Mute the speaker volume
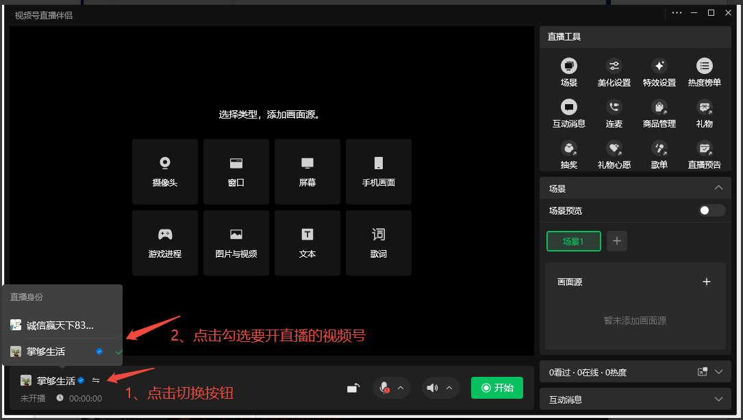Viewport: 743px width, 420px height. (432, 388)
